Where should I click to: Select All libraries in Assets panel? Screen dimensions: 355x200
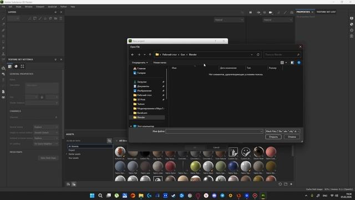(90, 146)
